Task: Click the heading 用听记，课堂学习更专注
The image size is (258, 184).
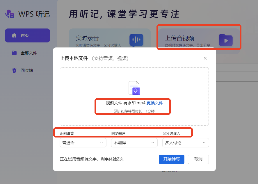Action: (x=124, y=14)
